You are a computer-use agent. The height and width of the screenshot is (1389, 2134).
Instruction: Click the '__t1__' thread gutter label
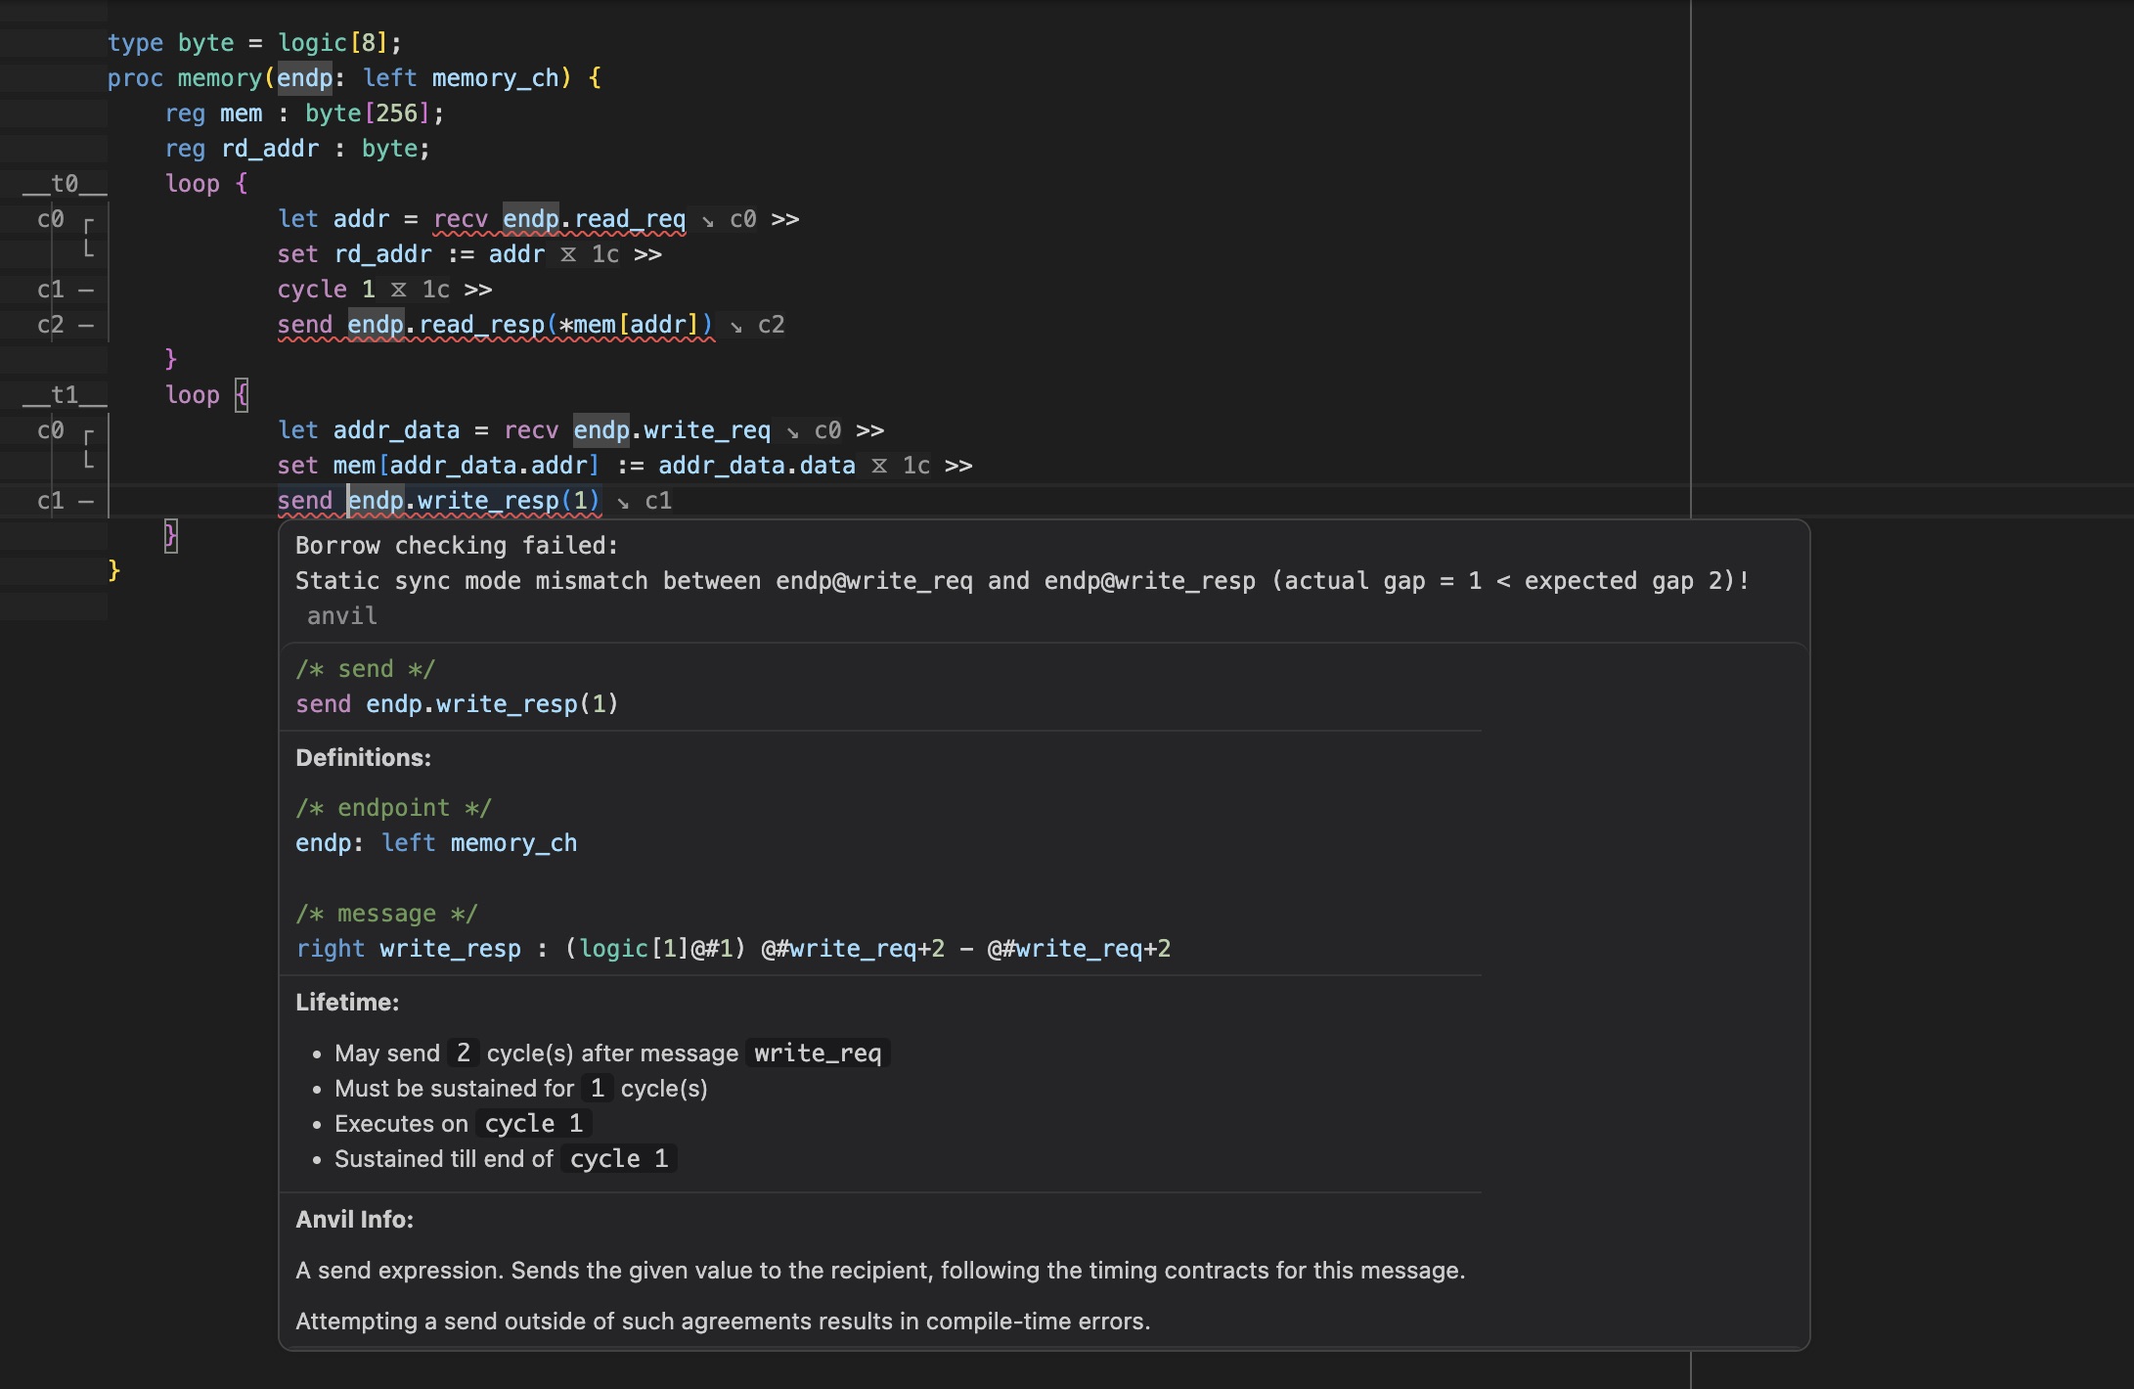pyautogui.click(x=65, y=395)
